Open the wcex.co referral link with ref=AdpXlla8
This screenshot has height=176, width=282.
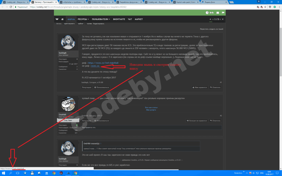tap(103, 63)
